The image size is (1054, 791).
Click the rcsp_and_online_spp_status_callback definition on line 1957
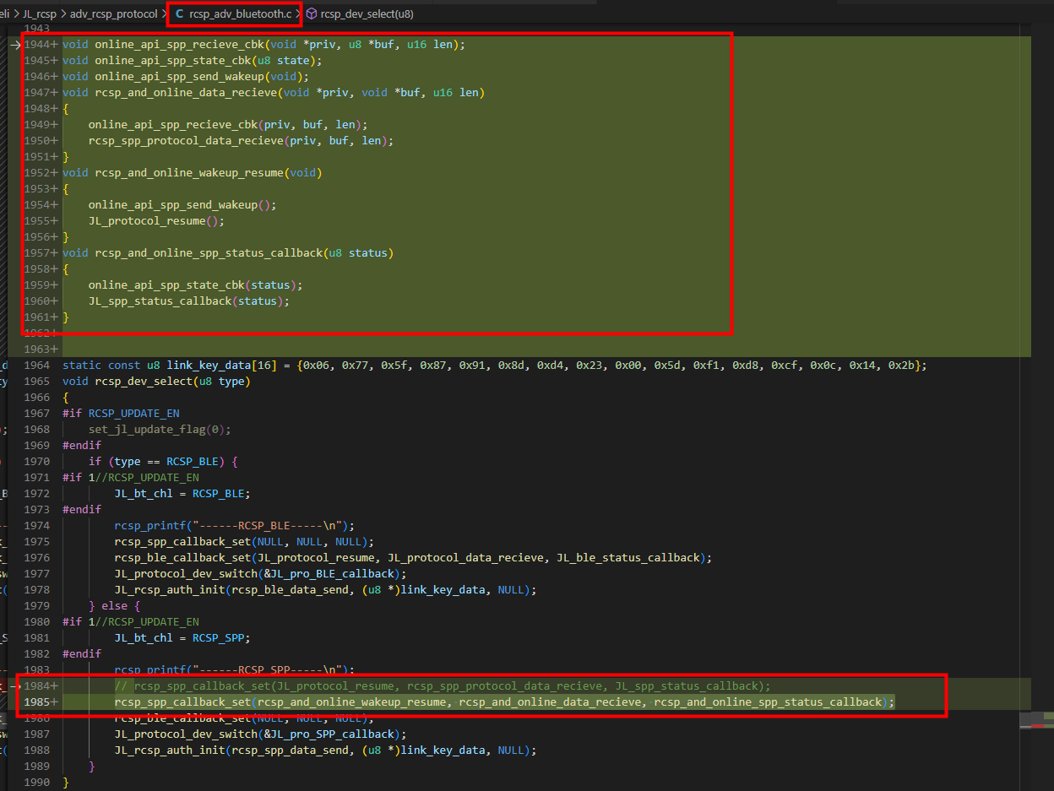208,252
